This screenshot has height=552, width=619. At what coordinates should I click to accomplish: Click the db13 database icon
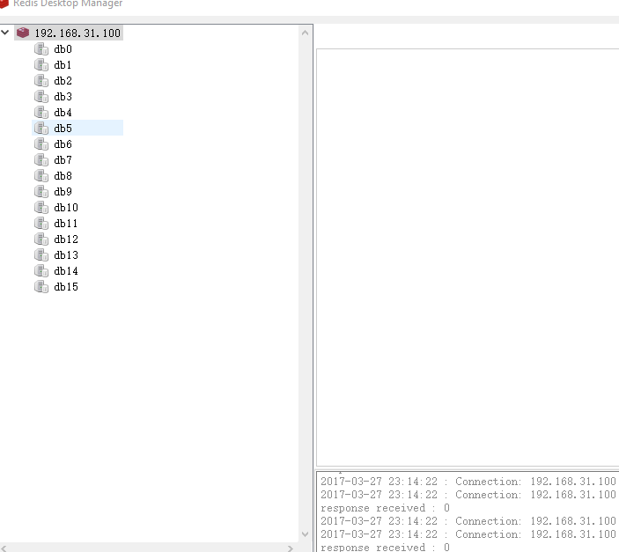(x=41, y=255)
